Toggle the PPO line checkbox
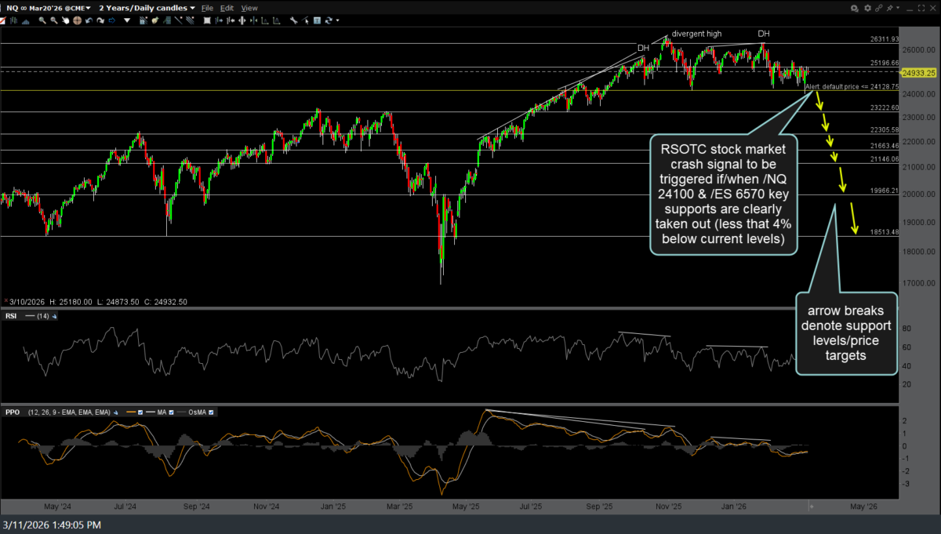Screen dimensions: 941x534 141,412
